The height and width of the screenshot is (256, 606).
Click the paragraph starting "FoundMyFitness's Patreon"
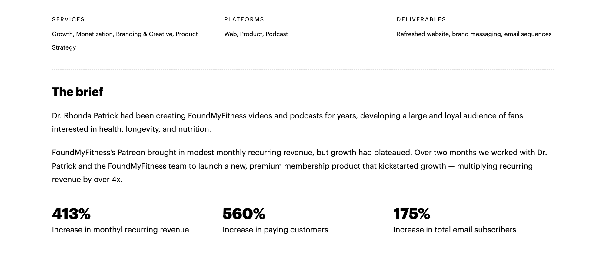(x=299, y=166)
